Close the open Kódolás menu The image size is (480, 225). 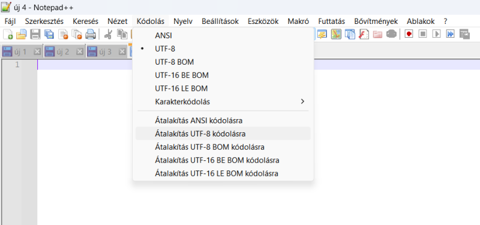pos(151,22)
